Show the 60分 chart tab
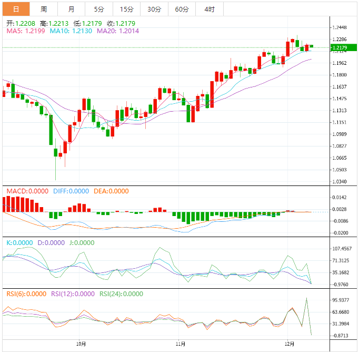Screen dimensions: 359x352 [182, 9]
